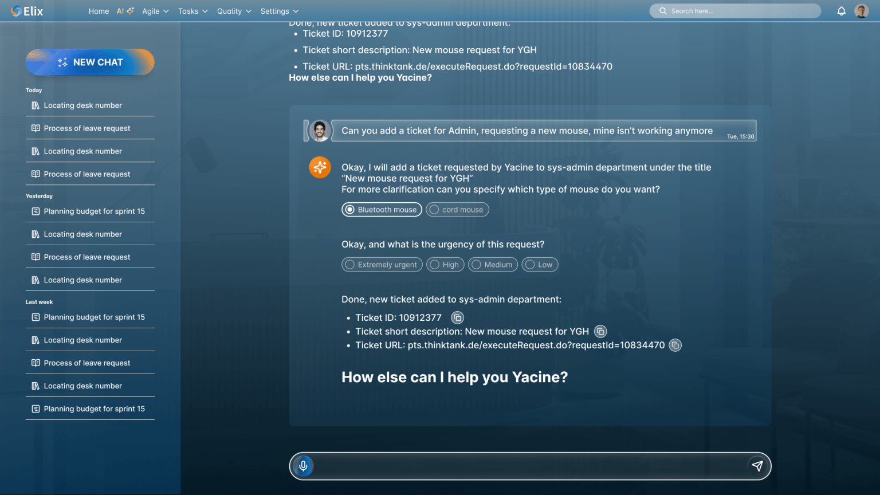Expand the Tasks dropdown menu
This screenshot has height=495, width=880.
click(x=192, y=11)
